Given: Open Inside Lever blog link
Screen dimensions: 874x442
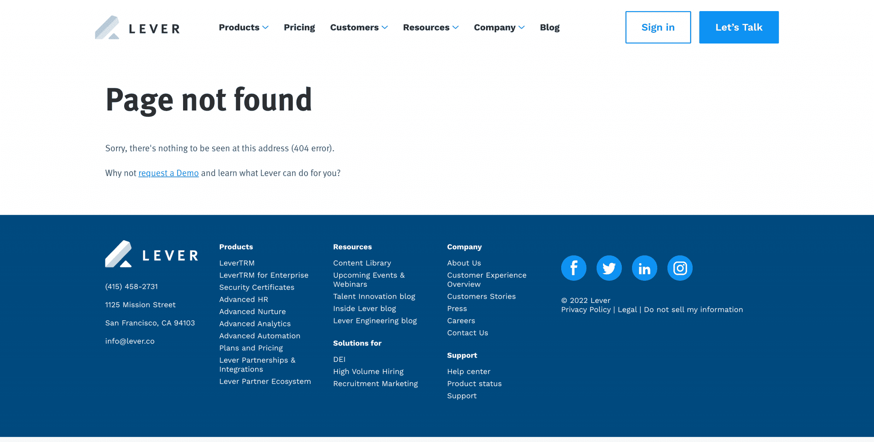Looking at the screenshot, I should (x=364, y=308).
